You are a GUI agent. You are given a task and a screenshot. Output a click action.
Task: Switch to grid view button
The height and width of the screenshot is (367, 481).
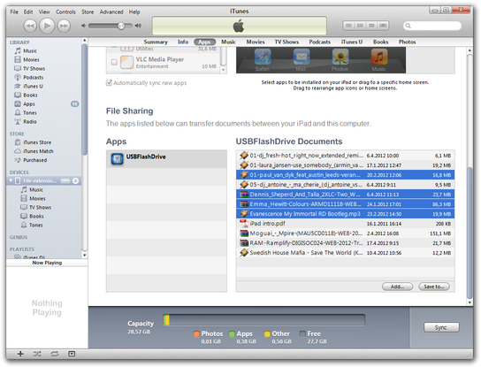coord(371,26)
